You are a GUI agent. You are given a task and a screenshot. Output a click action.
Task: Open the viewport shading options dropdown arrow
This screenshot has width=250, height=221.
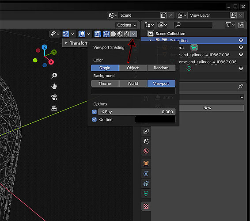click(133, 34)
